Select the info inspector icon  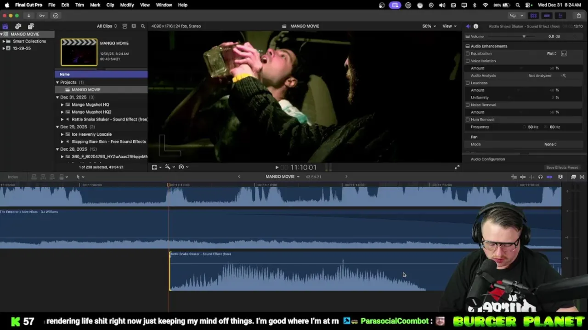476,26
